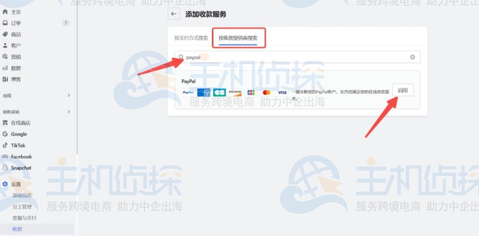Click the Snapchat bell icon
This screenshot has height=236, width=479.
[x=5, y=167]
